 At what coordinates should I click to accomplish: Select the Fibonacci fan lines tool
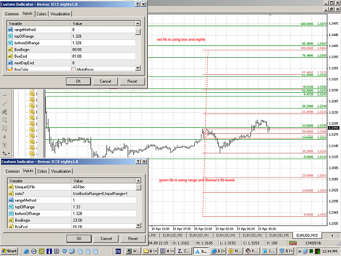click(4, 128)
